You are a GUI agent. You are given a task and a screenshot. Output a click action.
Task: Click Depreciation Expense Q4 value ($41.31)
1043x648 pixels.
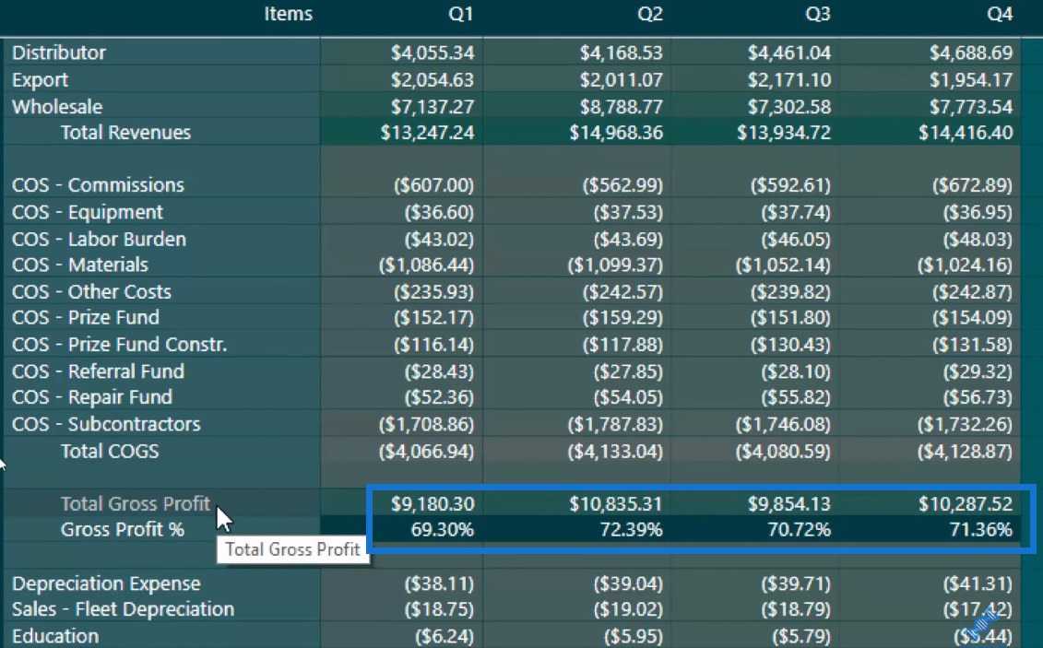[x=978, y=583]
